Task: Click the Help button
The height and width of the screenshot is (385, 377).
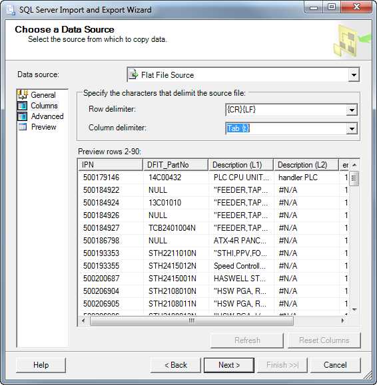Action: (x=41, y=365)
